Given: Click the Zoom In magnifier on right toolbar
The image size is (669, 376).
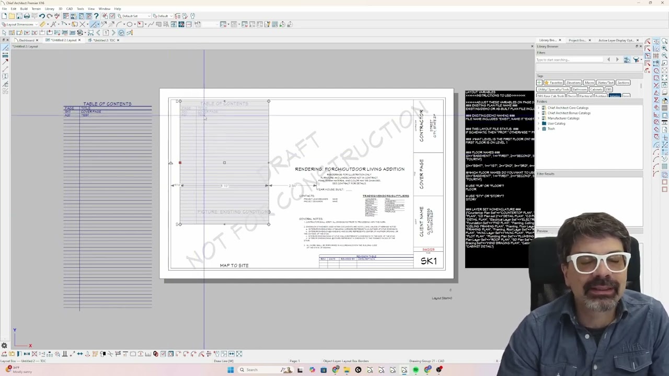Looking at the screenshot, I should pyautogui.click(x=664, y=48).
